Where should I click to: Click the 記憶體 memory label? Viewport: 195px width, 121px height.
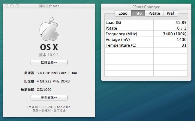click(29, 81)
